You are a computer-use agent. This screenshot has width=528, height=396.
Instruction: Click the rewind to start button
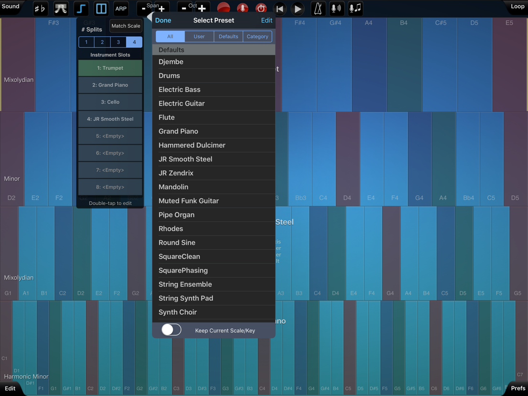coord(280,9)
